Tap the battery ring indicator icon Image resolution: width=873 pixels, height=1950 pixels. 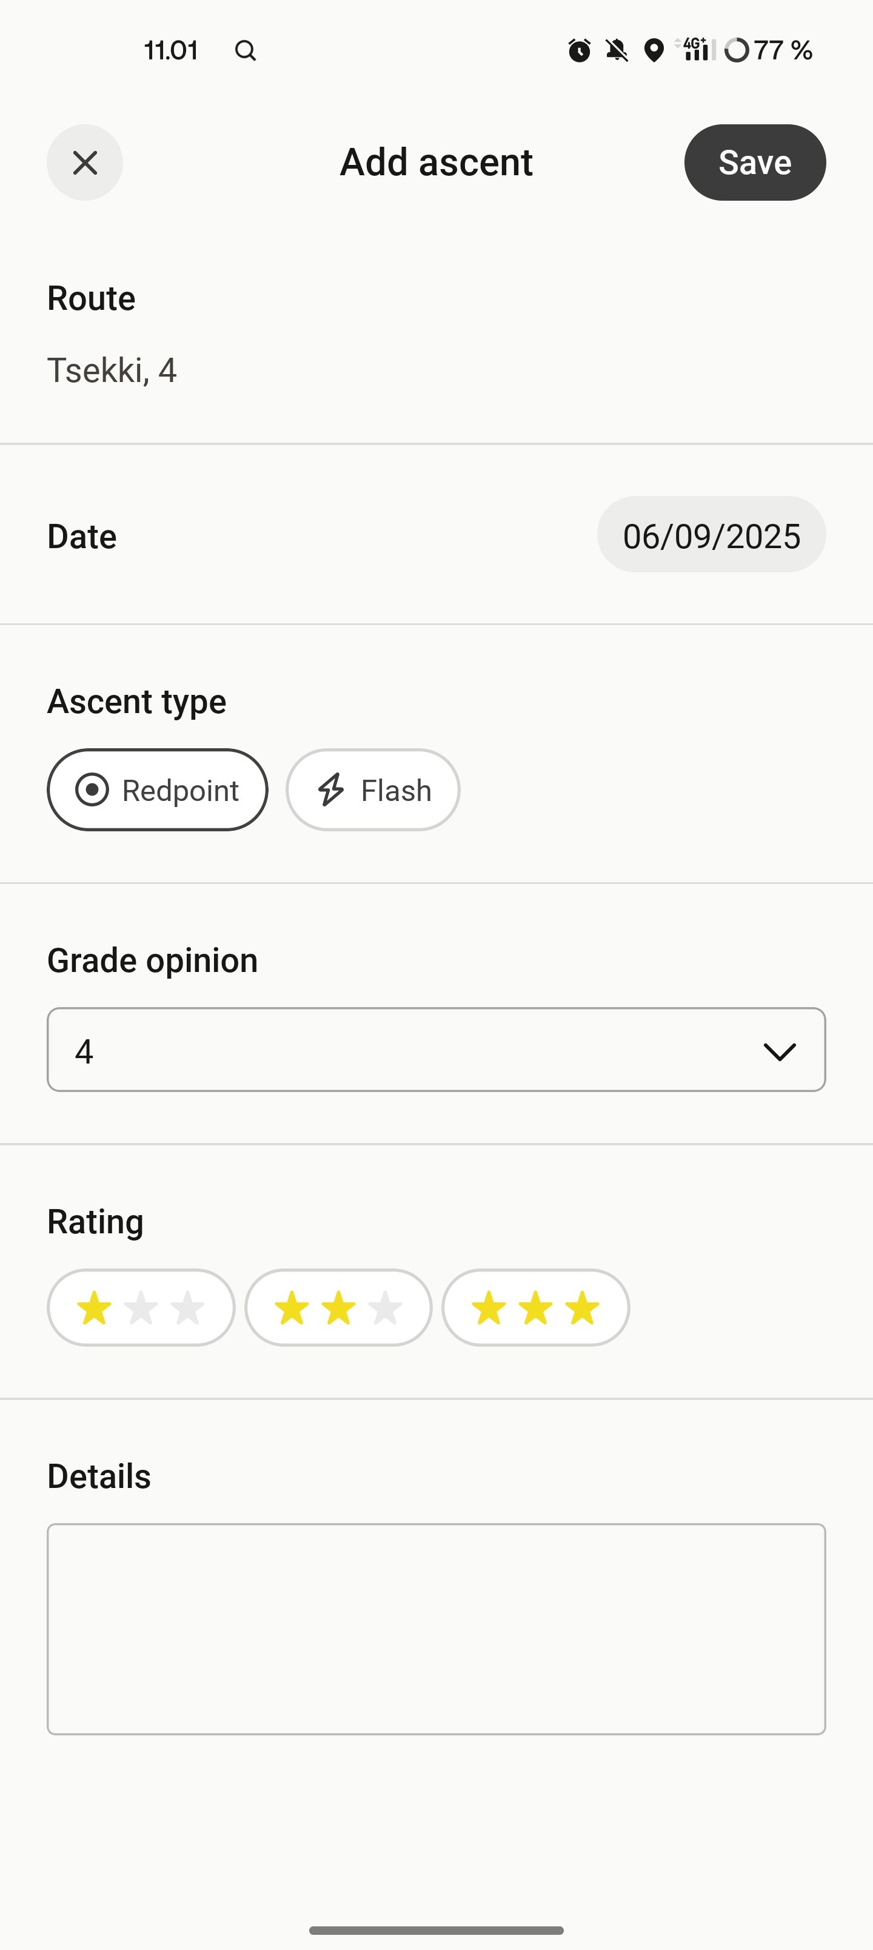tap(737, 51)
